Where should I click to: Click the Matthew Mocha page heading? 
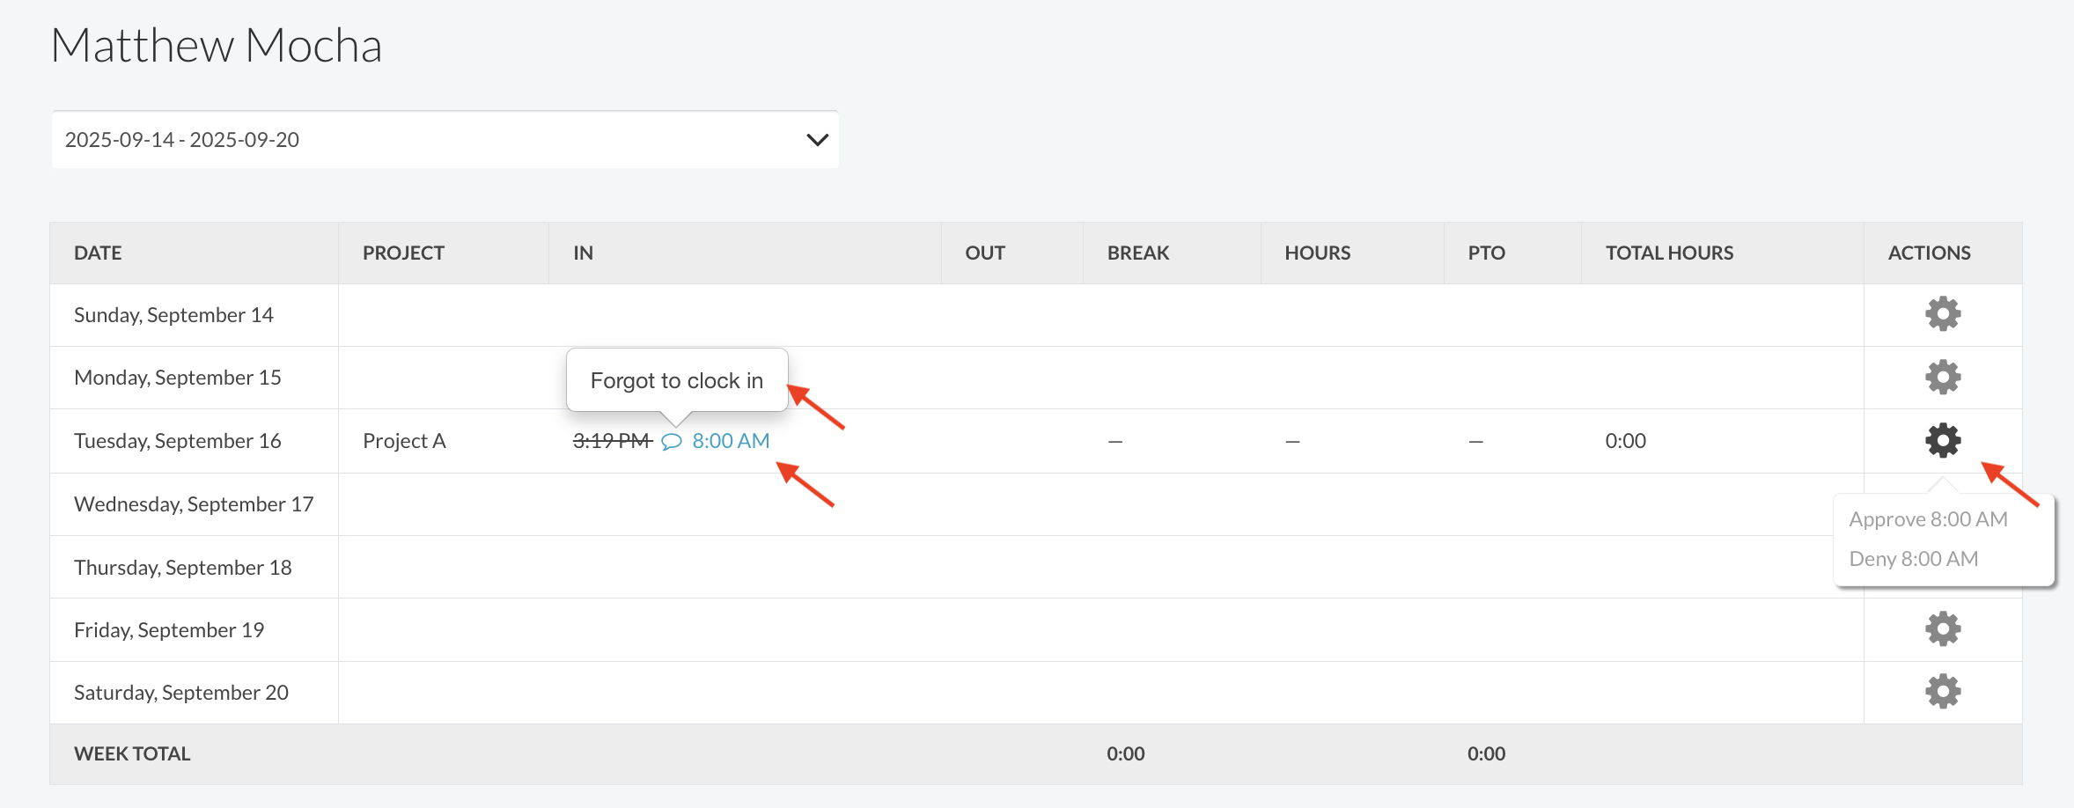pyautogui.click(x=217, y=46)
